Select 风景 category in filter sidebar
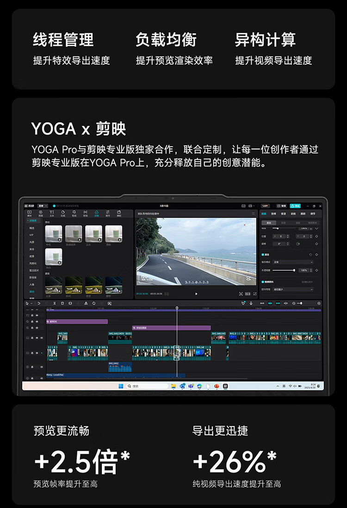 tap(32, 242)
